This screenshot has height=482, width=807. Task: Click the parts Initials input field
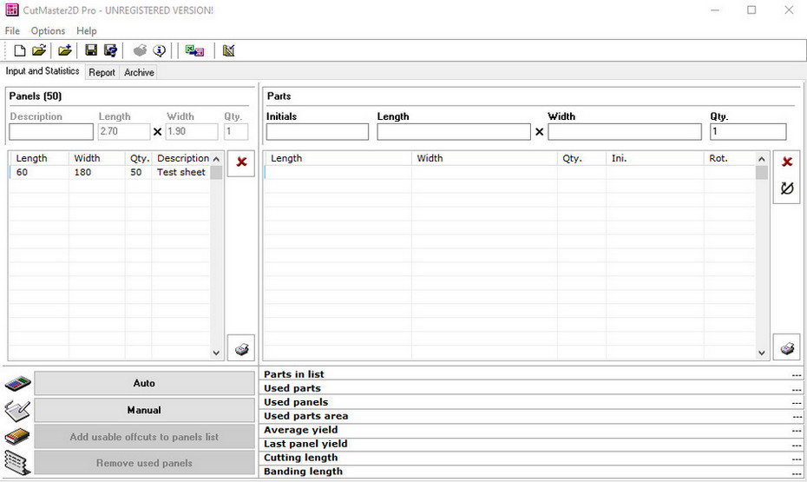tap(317, 132)
